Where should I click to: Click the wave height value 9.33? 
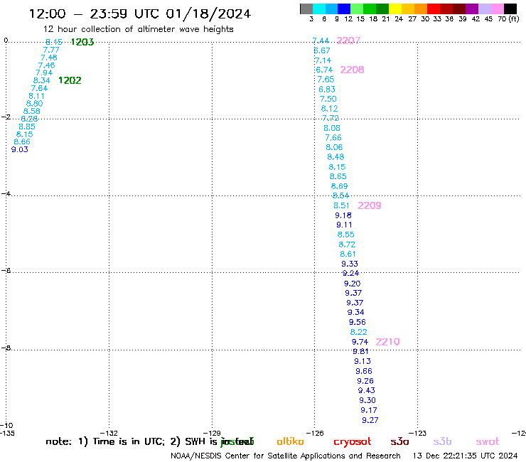point(350,264)
